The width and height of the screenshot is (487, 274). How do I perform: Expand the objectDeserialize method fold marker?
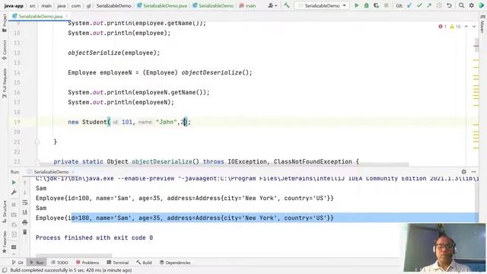(x=37, y=161)
